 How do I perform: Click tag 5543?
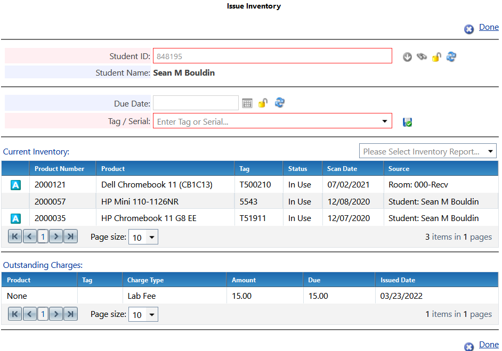[x=248, y=201]
